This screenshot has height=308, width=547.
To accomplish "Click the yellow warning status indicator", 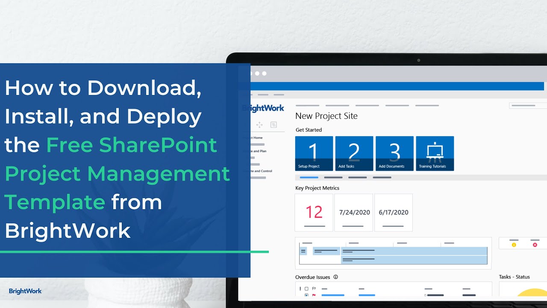I will 514,245.
